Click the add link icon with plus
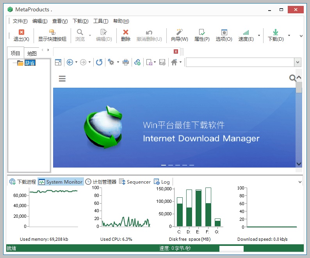This screenshot has width=310, height=258. (137, 62)
